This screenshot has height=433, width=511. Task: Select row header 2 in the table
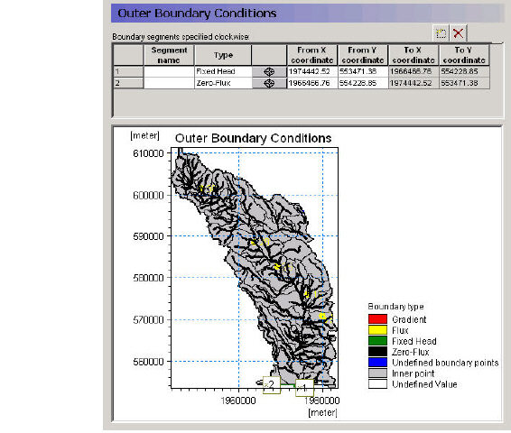(128, 83)
